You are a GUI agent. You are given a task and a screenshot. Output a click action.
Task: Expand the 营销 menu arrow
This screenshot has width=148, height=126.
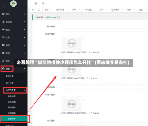[x=25, y=53]
